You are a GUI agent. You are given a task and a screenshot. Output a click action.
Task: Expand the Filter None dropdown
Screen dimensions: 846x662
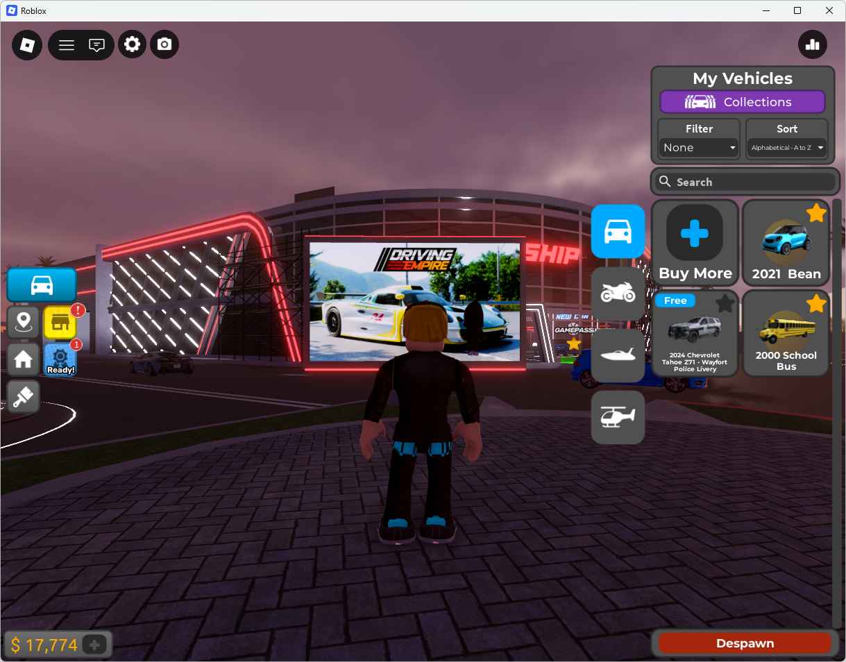[699, 148]
